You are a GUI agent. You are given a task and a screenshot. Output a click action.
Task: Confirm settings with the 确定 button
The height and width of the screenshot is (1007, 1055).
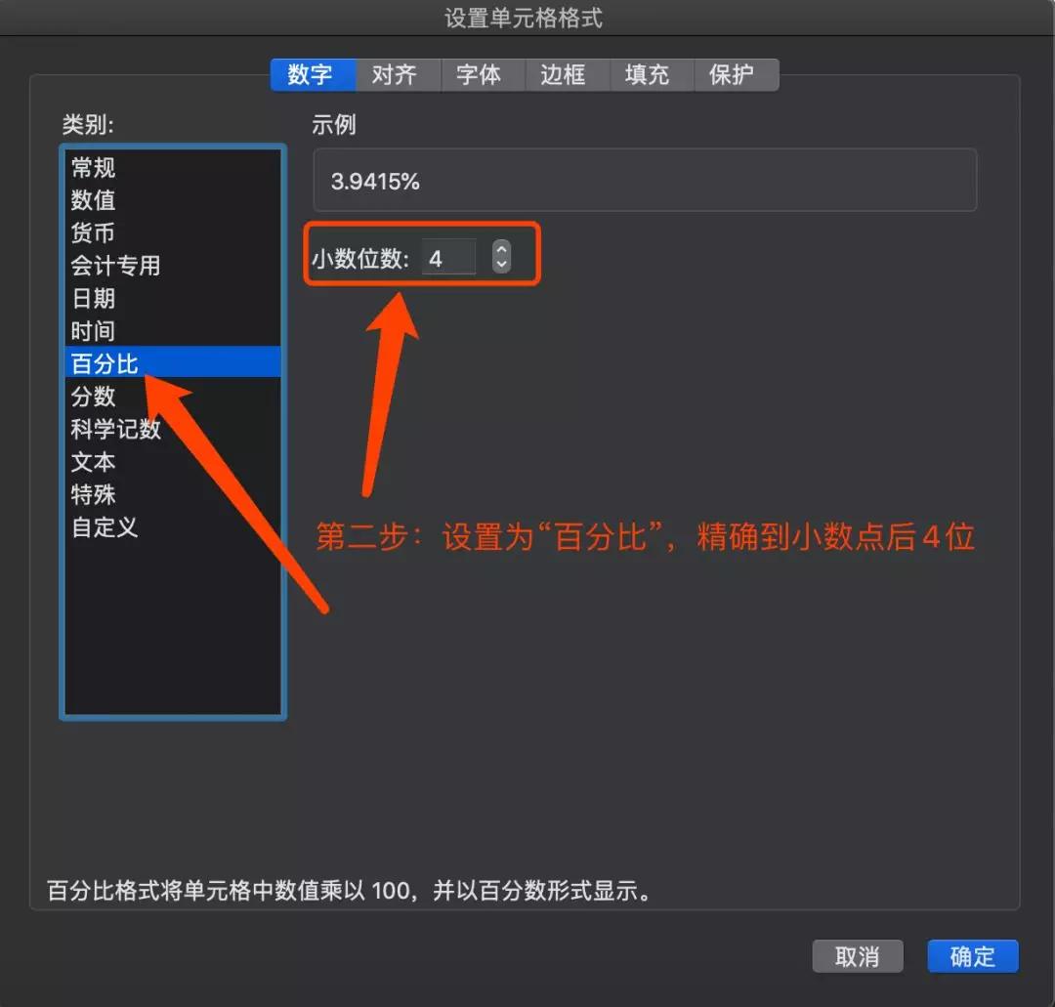tap(972, 956)
